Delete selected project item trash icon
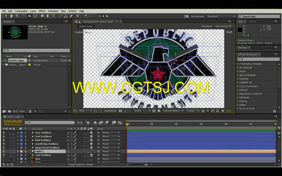Screen dimensions: 282x176 pos(30,111)
